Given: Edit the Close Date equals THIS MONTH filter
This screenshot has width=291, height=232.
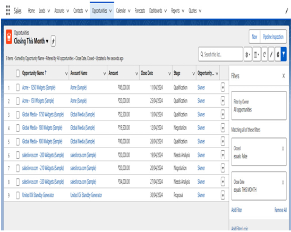Looking at the screenshot, I should point(259,186).
